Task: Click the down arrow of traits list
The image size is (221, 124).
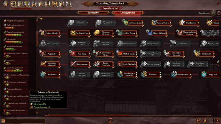Action: coord(37,113)
